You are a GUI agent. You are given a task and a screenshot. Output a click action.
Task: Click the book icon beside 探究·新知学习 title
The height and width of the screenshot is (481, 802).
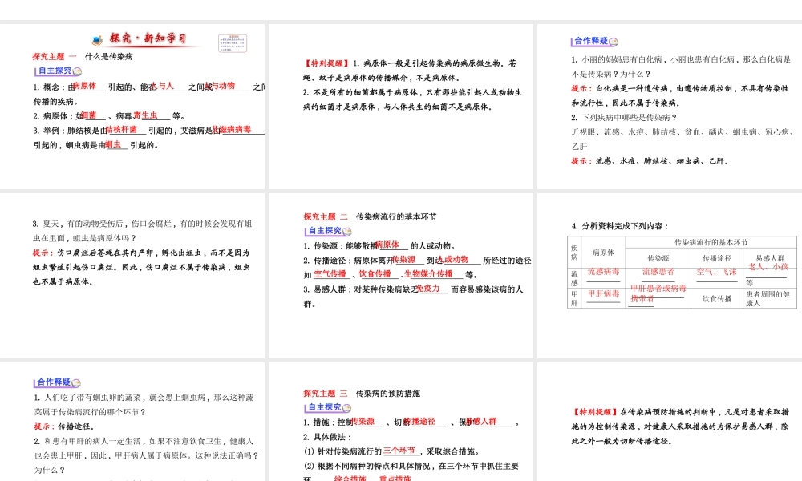click(97, 40)
